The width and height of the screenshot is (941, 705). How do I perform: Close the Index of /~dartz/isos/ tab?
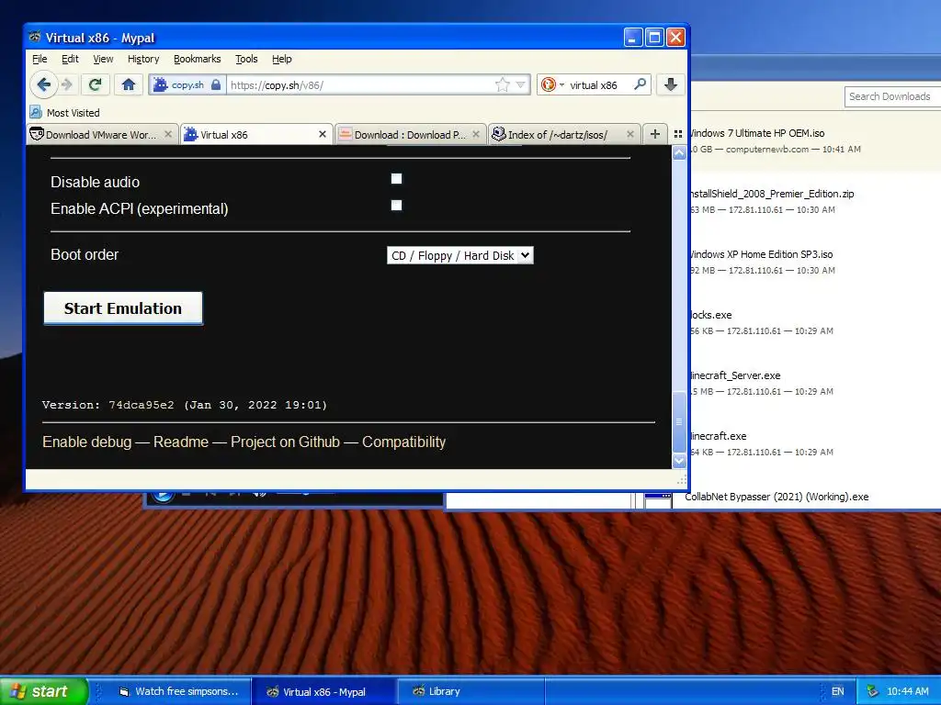(x=630, y=134)
